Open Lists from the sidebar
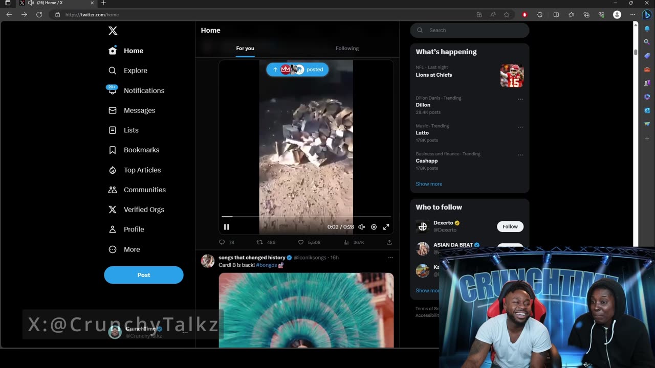655x368 pixels. [123, 130]
